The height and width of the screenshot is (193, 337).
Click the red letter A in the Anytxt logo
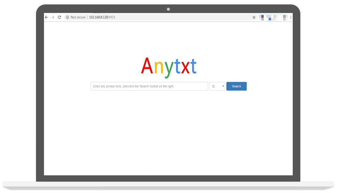tap(147, 66)
